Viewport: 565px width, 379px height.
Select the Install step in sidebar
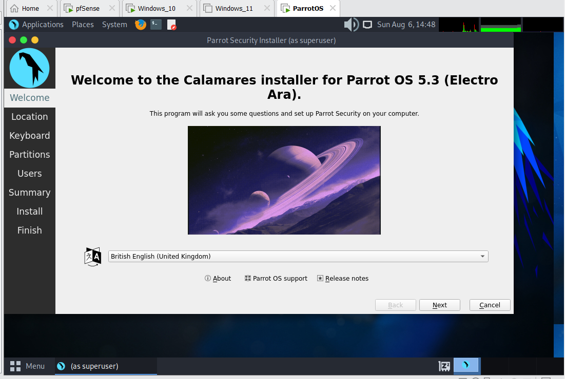(x=30, y=212)
